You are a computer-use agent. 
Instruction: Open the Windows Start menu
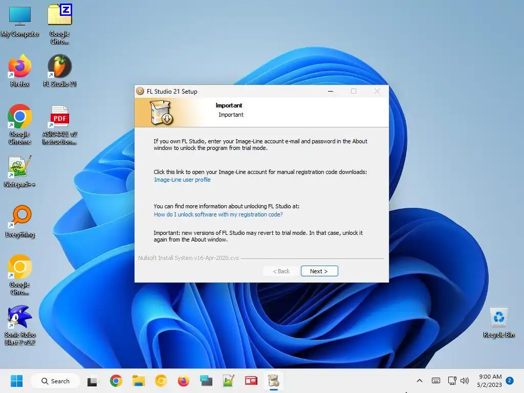tap(16, 381)
